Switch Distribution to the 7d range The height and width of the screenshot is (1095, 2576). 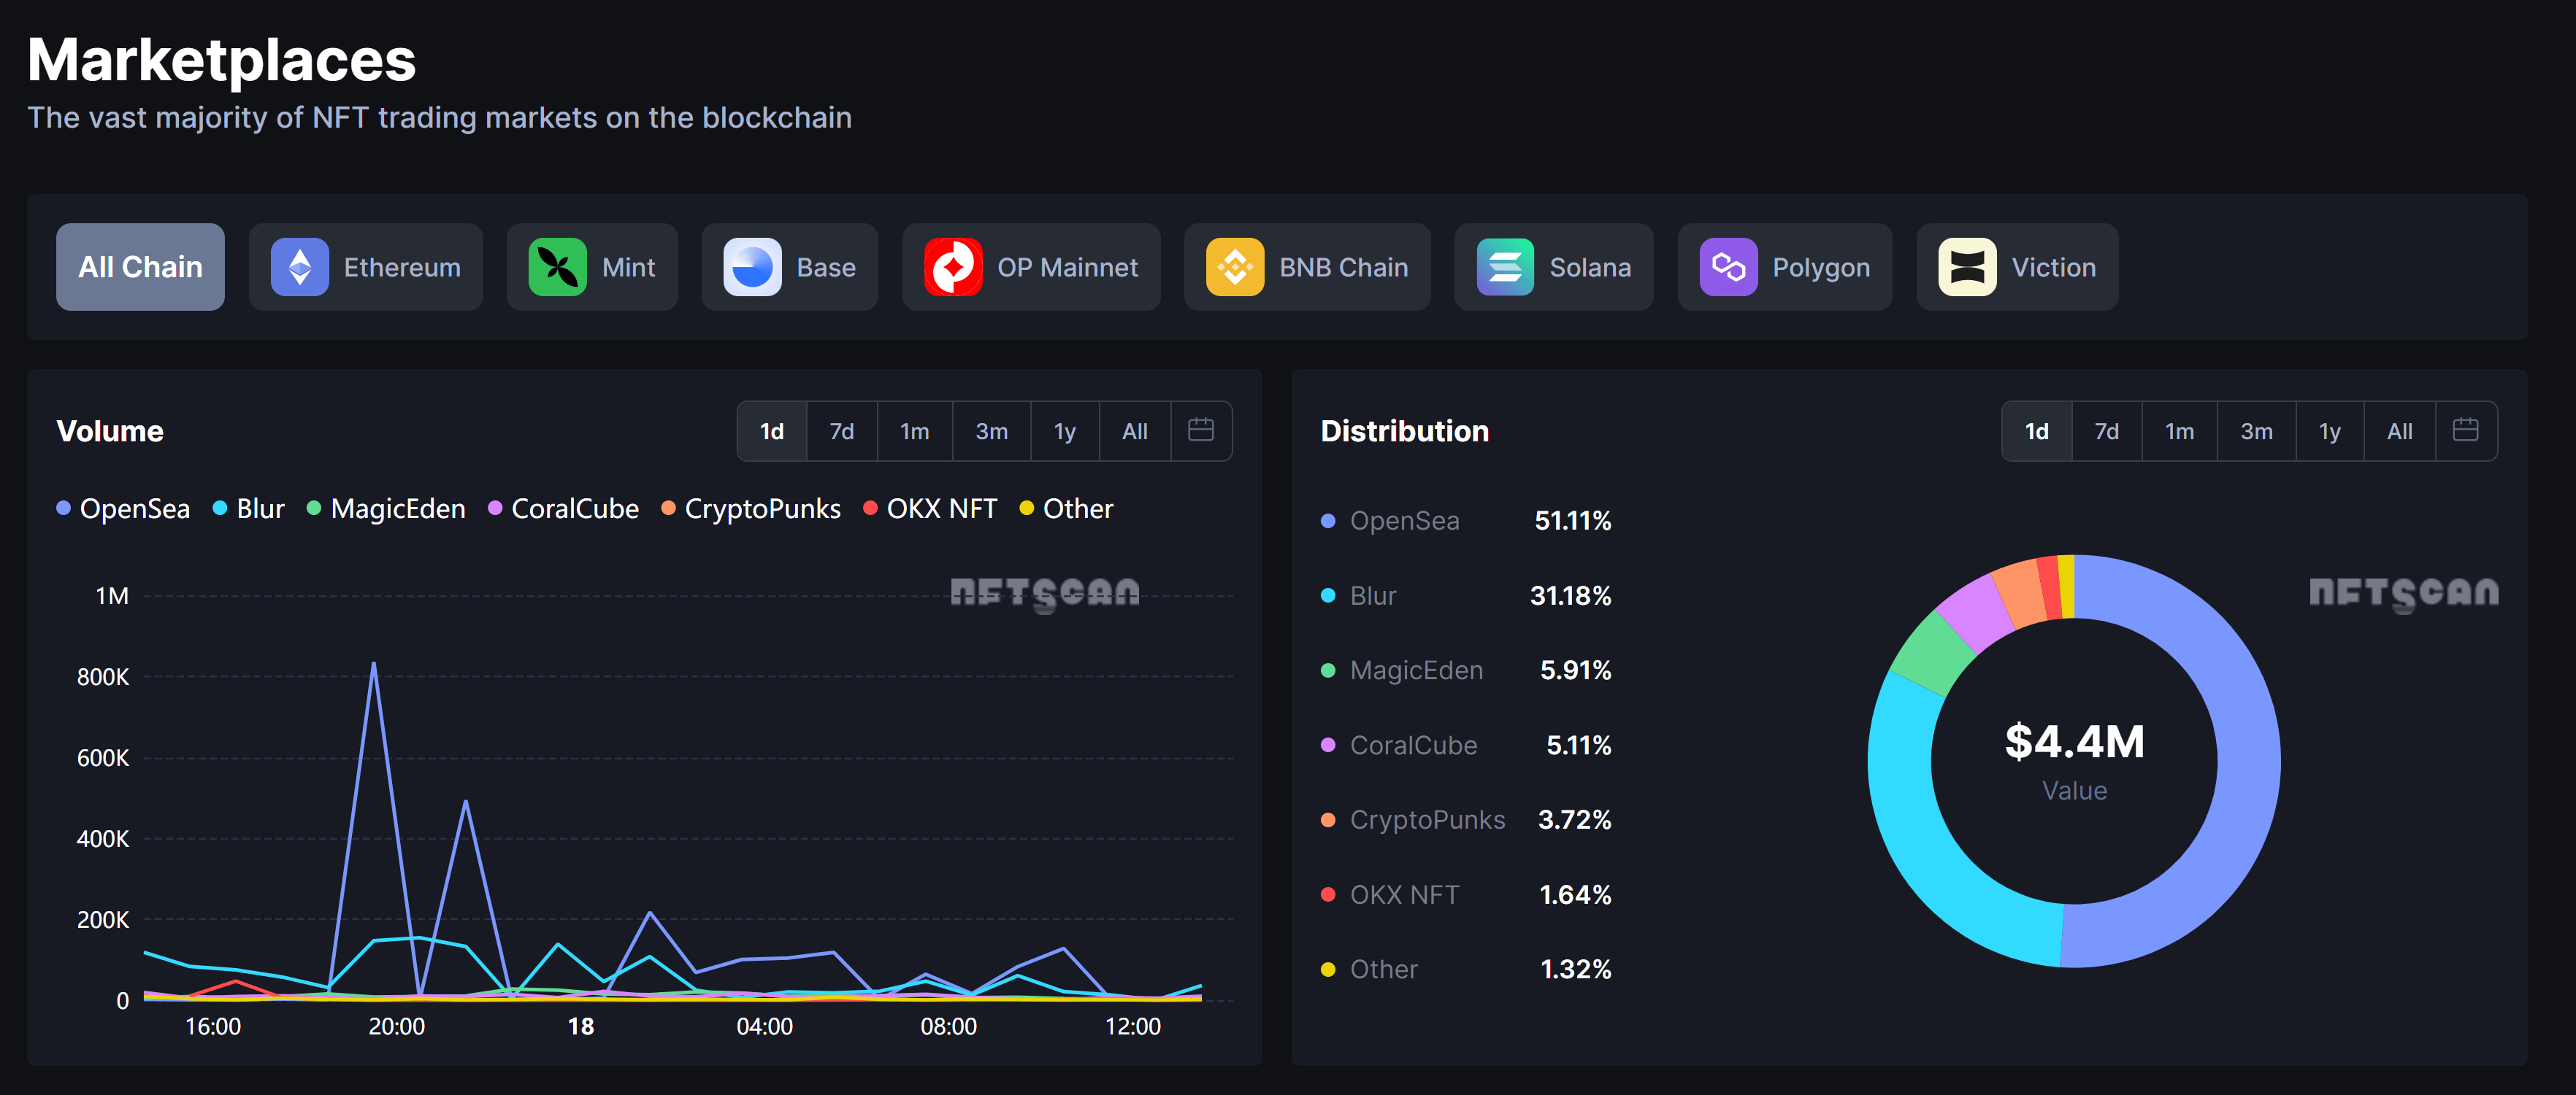tap(2107, 430)
